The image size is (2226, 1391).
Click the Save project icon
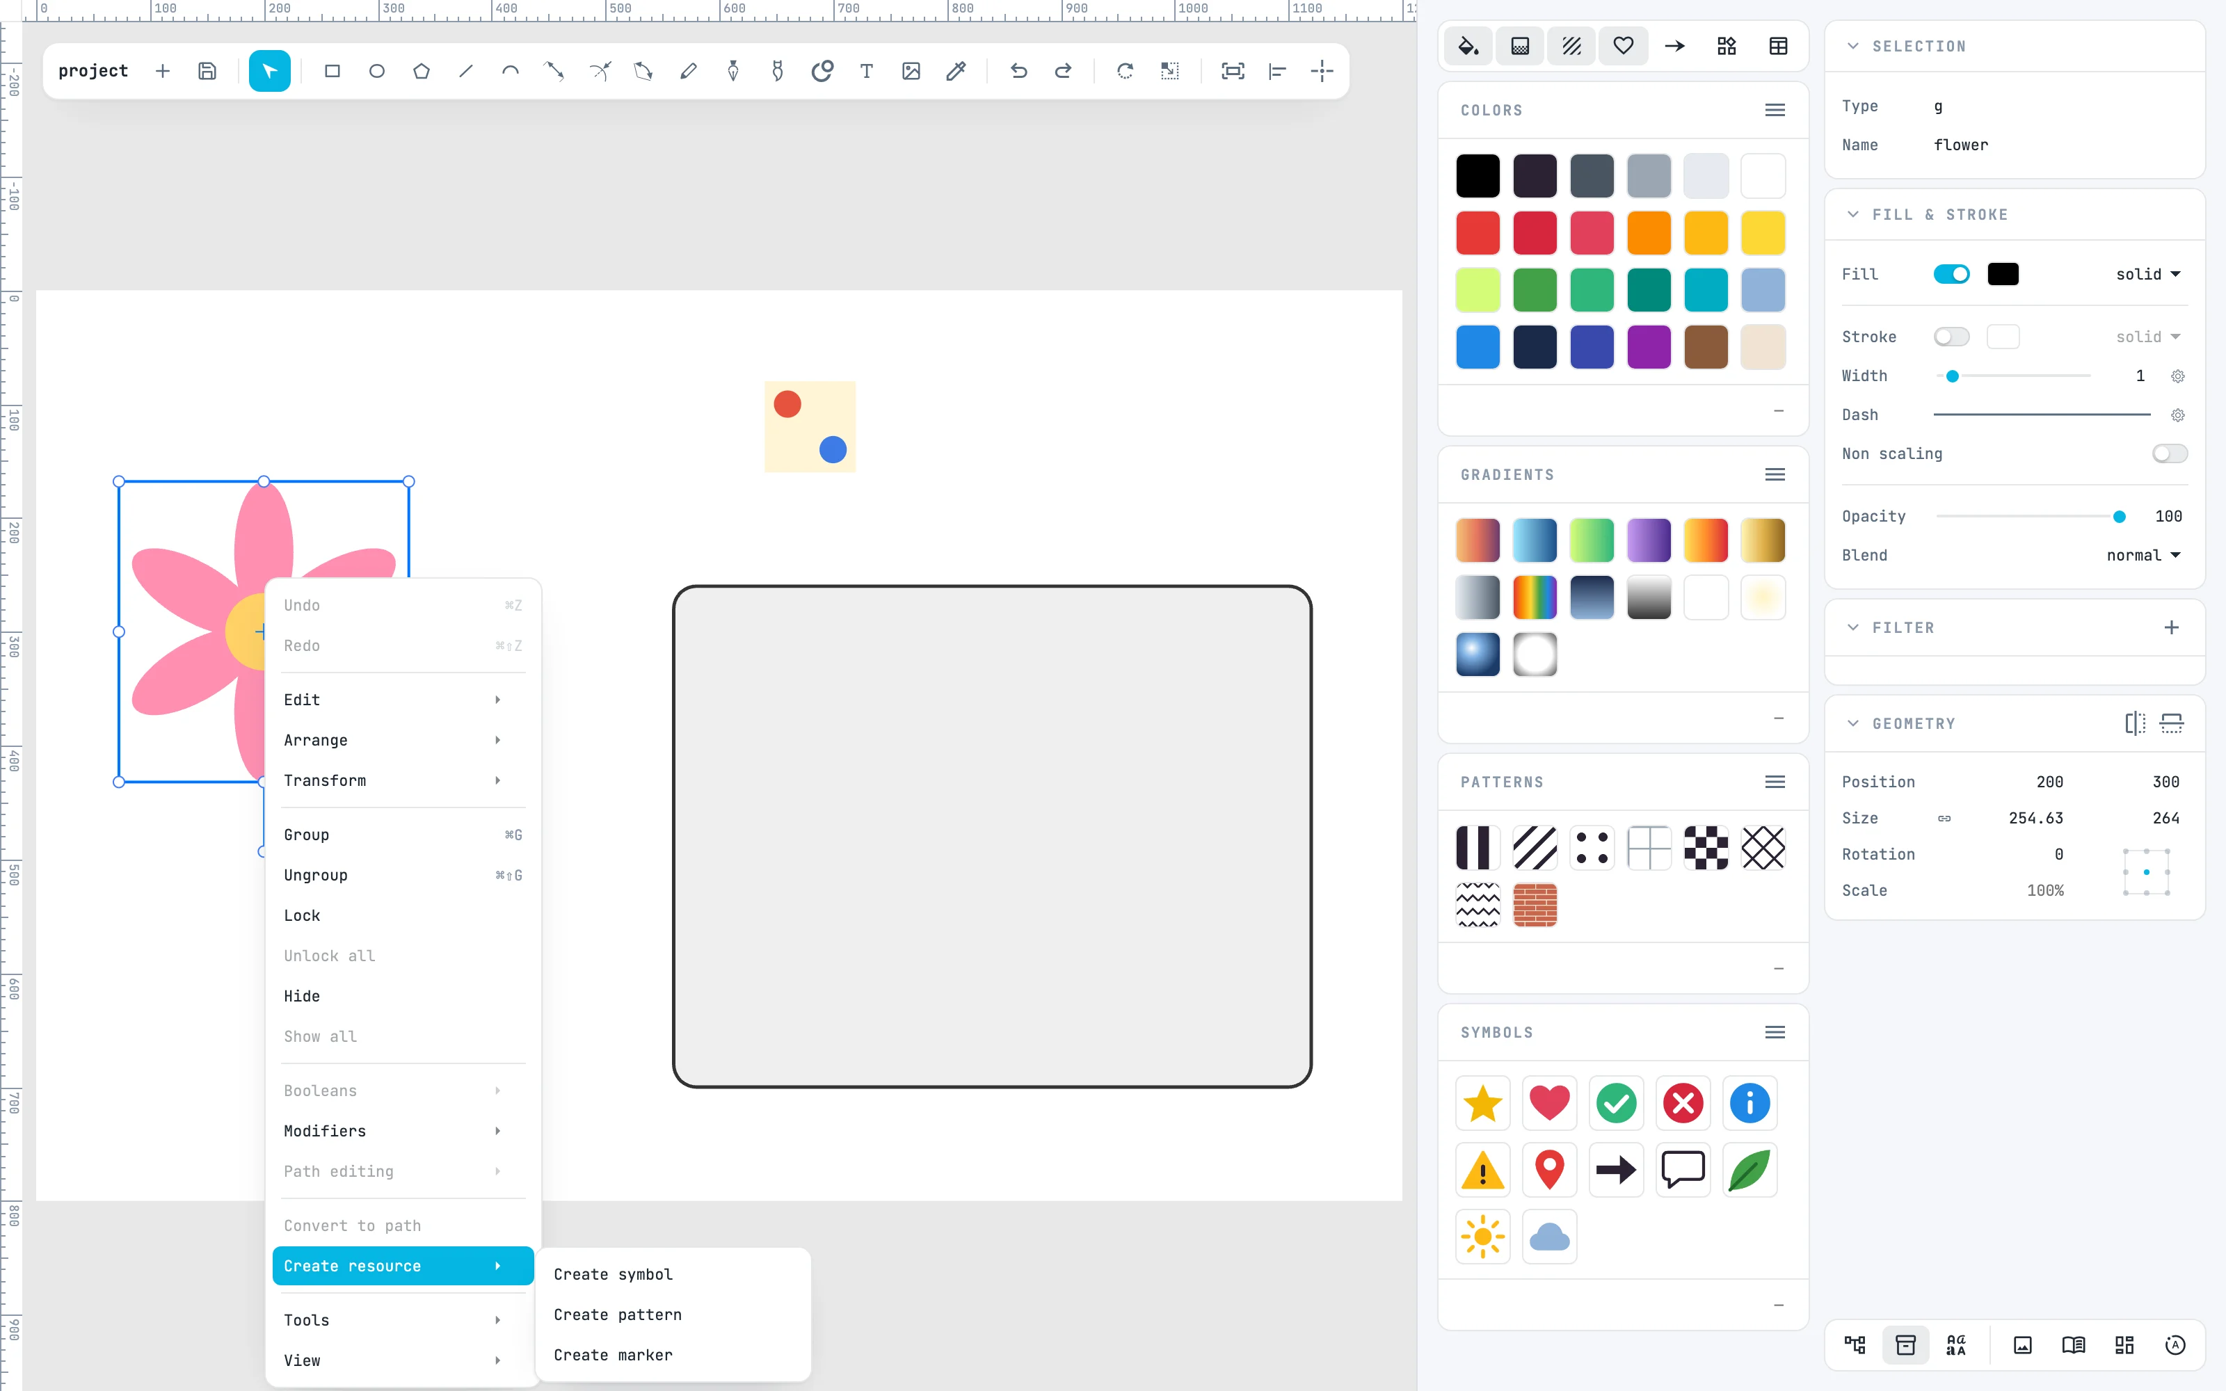pyautogui.click(x=207, y=71)
